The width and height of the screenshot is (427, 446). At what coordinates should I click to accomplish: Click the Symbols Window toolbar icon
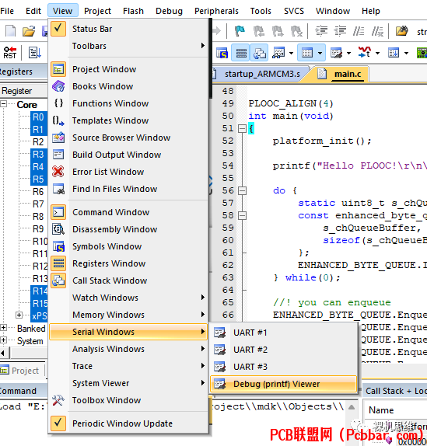222,53
